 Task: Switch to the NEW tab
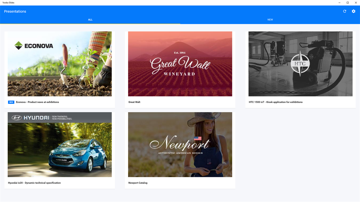click(x=270, y=20)
